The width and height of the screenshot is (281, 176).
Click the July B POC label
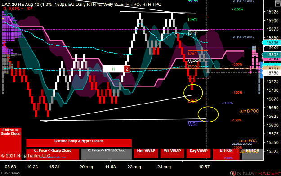(x=249, y=111)
